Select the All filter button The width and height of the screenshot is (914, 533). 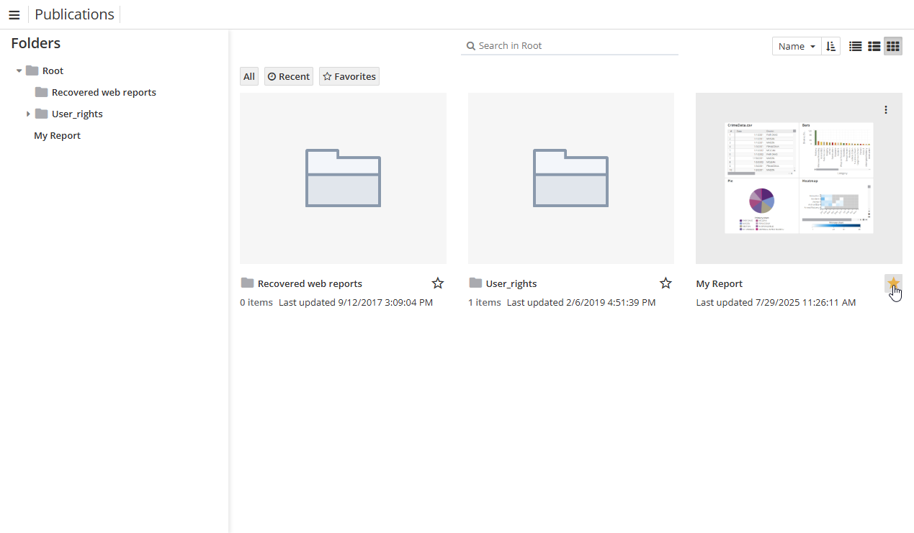point(249,76)
